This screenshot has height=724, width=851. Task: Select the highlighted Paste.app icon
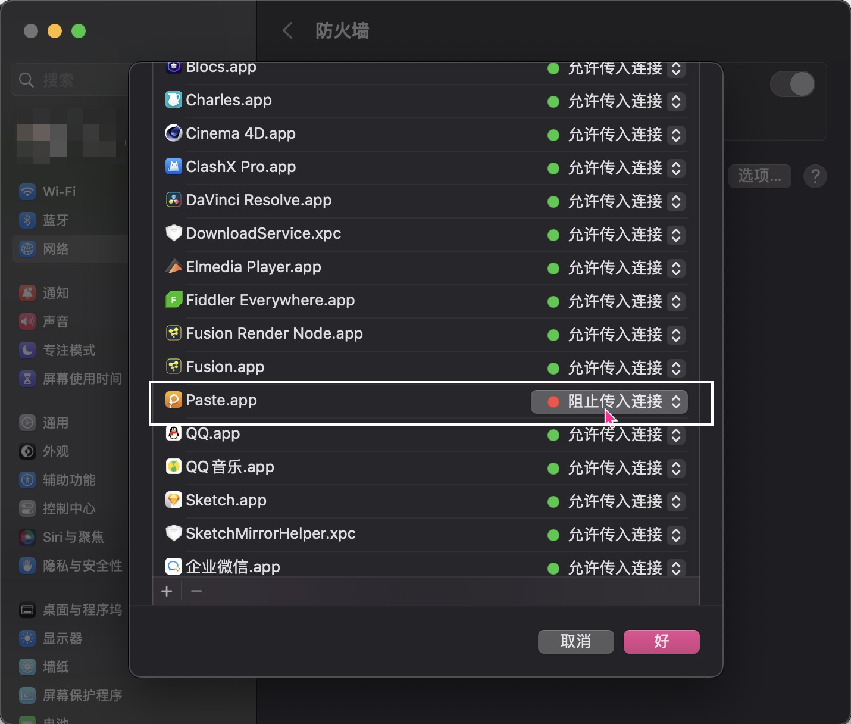173,400
